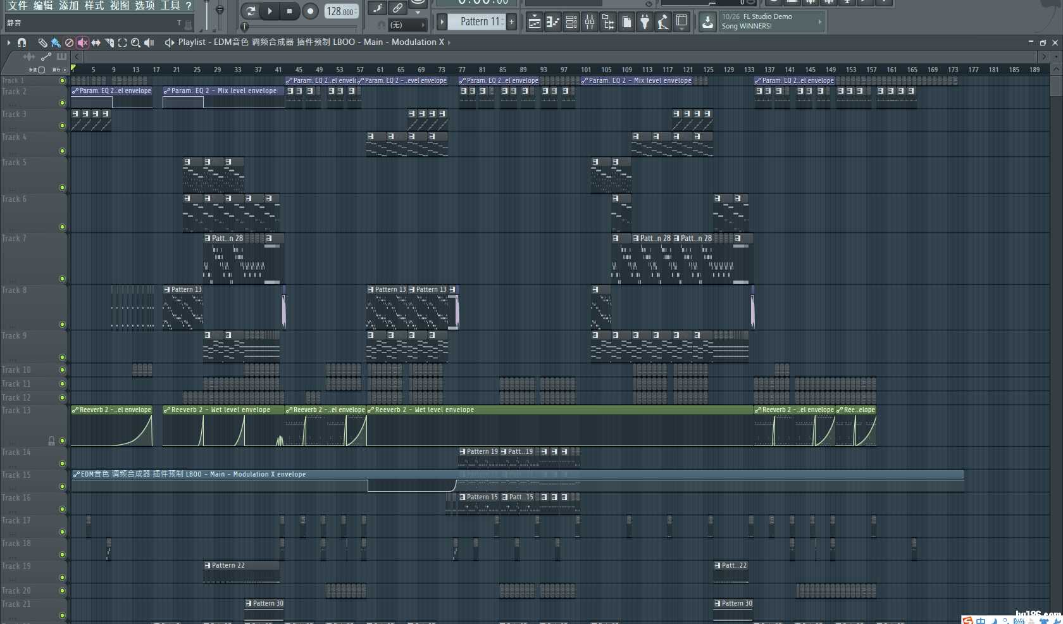Viewport: 1063px width, 624px height.
Task: Open clip menu of Pattern 22 on Track 19
Action: pyautogui.click(x=208, y=565)
